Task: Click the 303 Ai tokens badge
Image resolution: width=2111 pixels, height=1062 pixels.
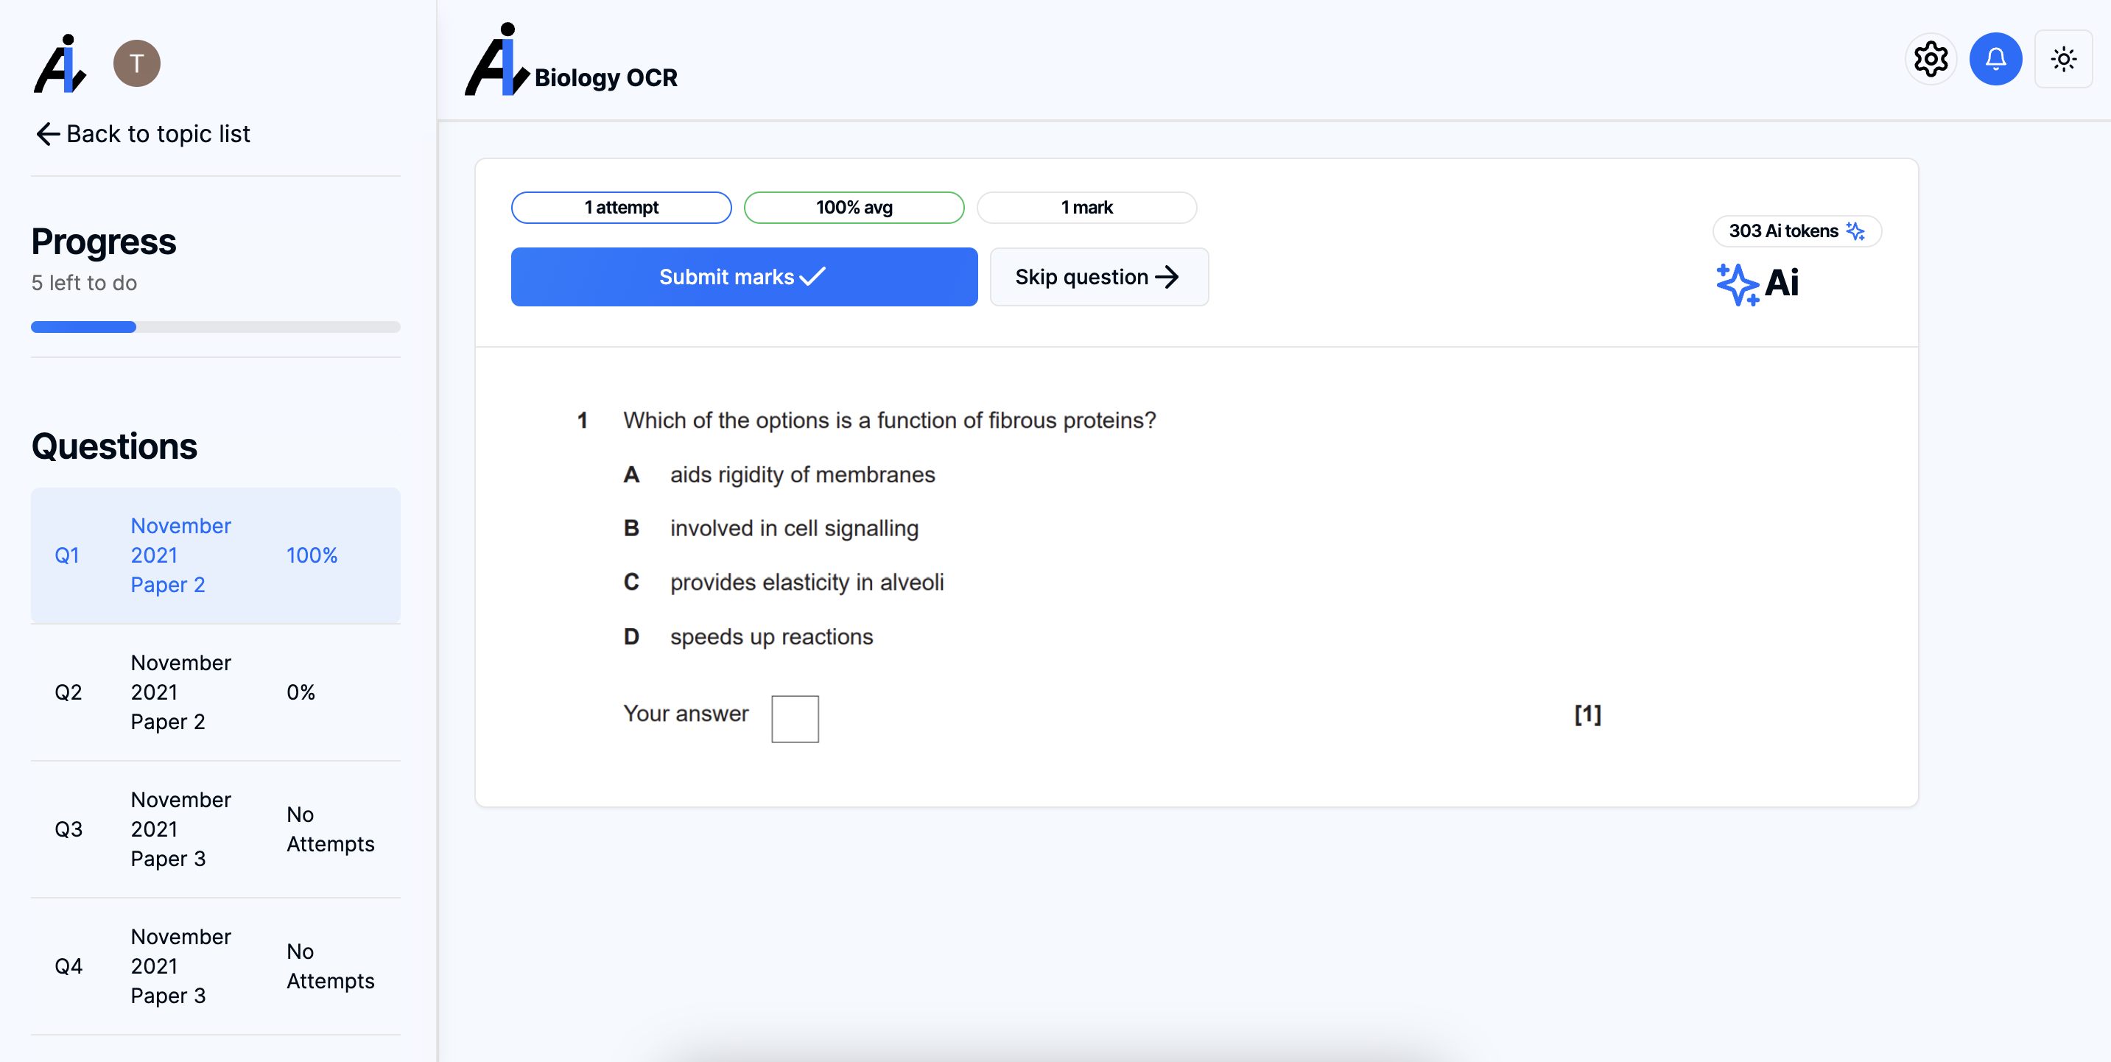Action: 1796,231
